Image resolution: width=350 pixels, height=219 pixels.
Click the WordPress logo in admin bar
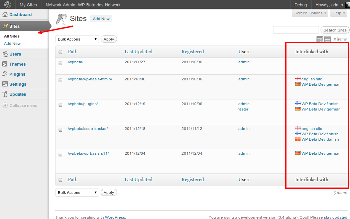pos(7,5)
